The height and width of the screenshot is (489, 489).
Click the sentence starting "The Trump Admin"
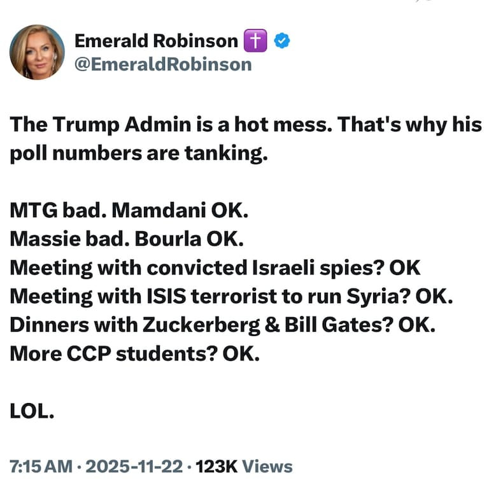[x=244, y=124]
